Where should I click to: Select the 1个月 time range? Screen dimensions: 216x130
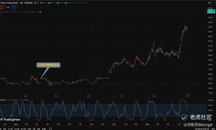point(10,129)
